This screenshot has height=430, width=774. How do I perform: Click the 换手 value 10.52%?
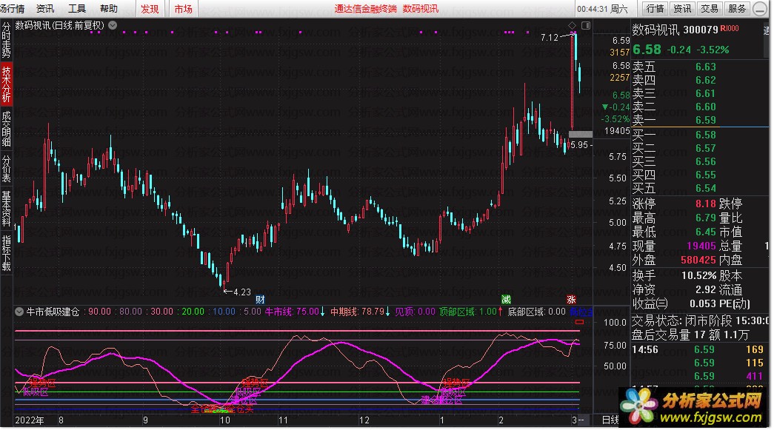[x=699, y=275]
